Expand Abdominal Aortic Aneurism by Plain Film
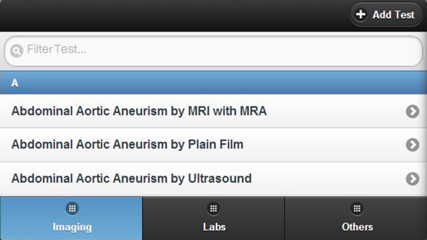The image size is (427, 240). (213, 145)
